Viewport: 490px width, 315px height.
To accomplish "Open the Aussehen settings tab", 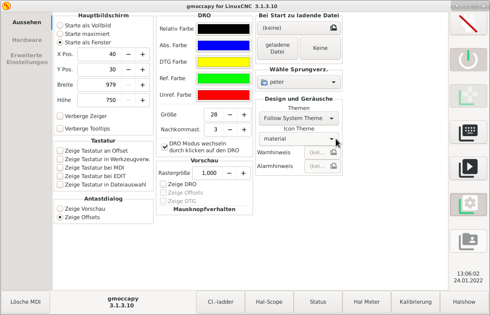I will pos(27,22).
